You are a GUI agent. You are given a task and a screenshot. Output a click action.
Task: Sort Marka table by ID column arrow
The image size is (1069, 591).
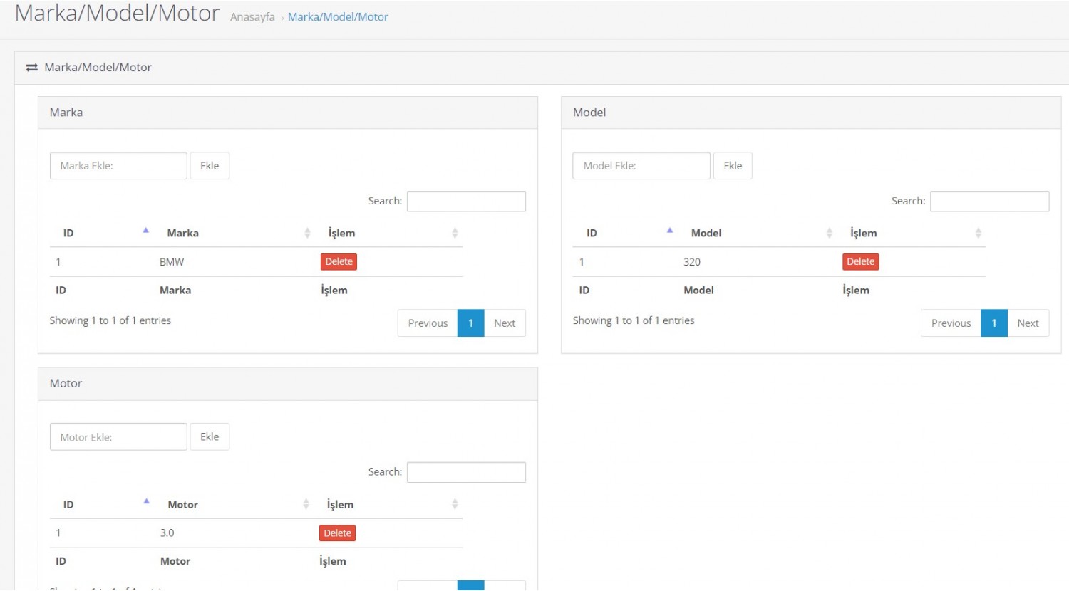click(x=145, y=231)
